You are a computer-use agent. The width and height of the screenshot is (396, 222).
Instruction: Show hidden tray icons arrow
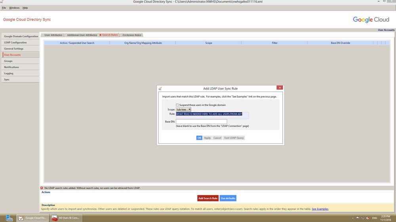click(x=352, y=218)
